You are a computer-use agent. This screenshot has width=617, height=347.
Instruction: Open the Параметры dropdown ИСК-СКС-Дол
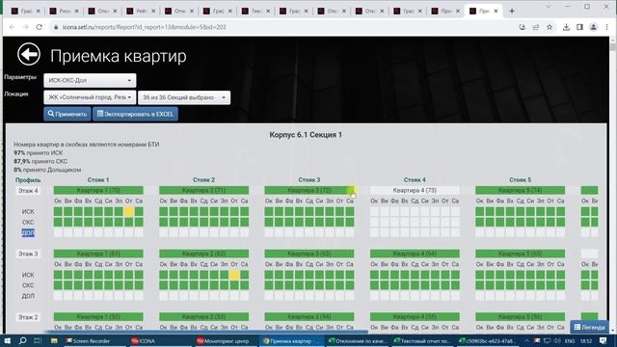(90, 80)
